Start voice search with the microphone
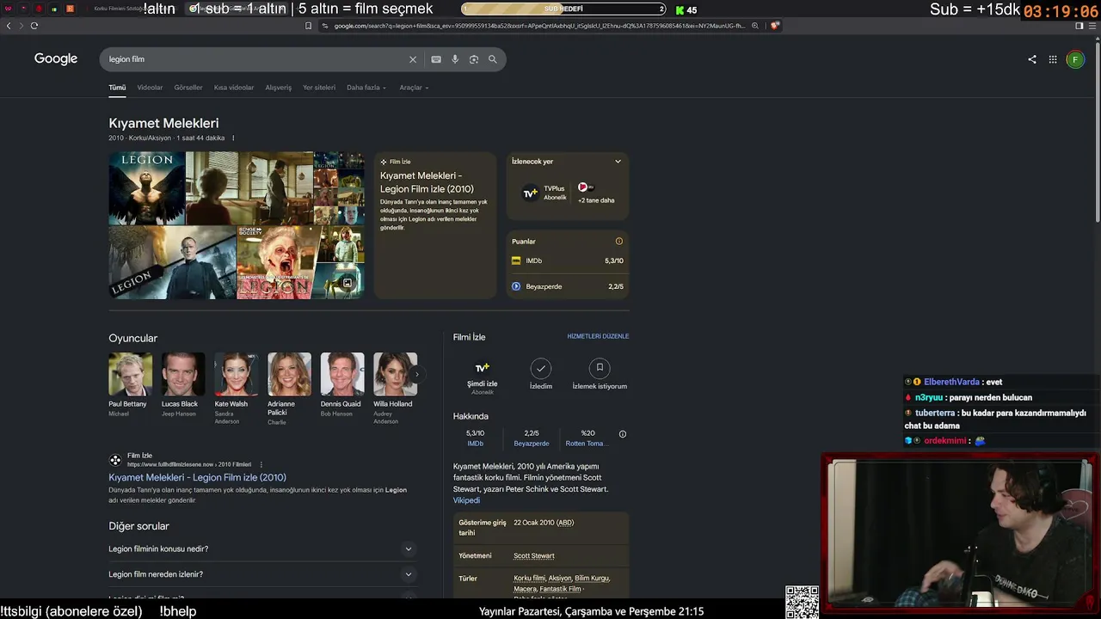Viewport: 1101px width, 619px height. pos(455,59)
